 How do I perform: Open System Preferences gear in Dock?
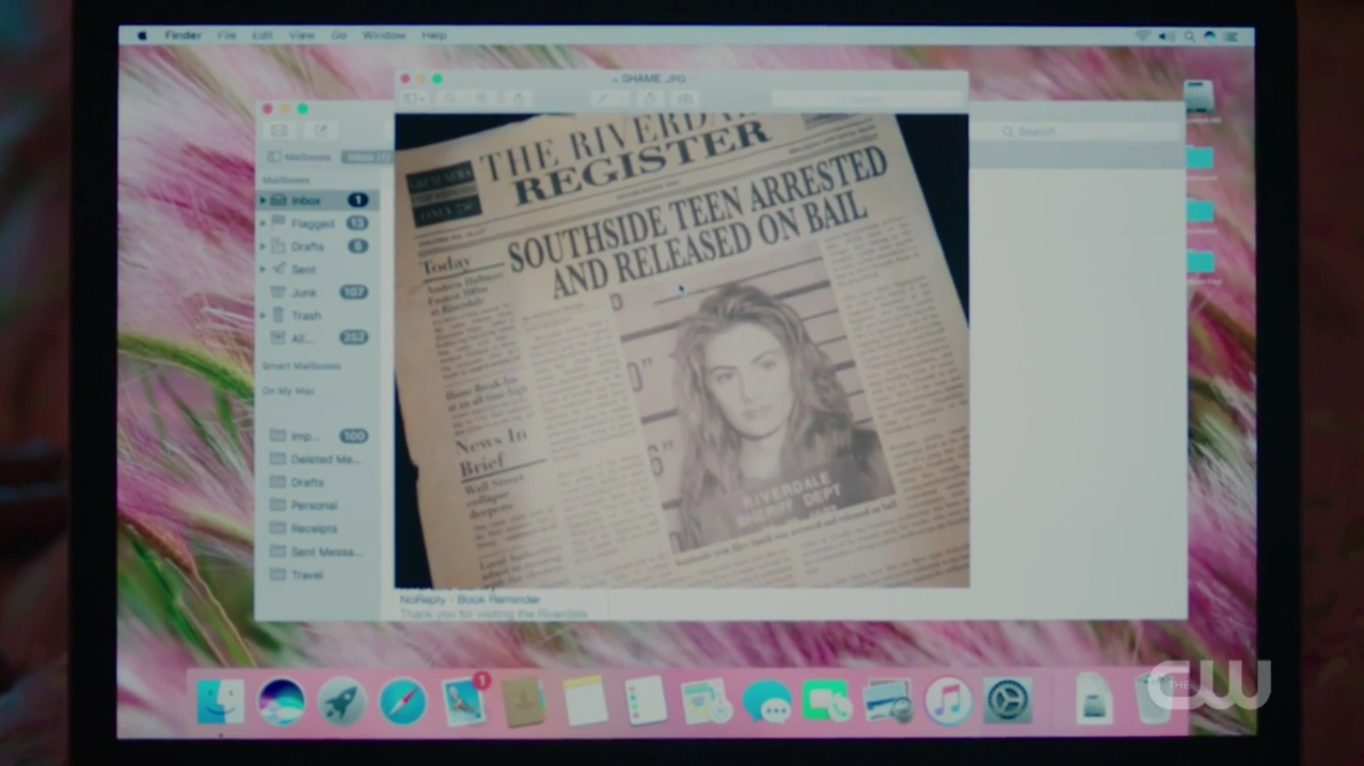(1009, 700)
